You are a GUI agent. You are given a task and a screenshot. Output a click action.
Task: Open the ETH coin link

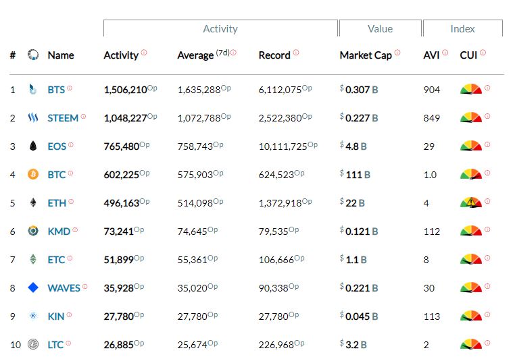[57, 203]
